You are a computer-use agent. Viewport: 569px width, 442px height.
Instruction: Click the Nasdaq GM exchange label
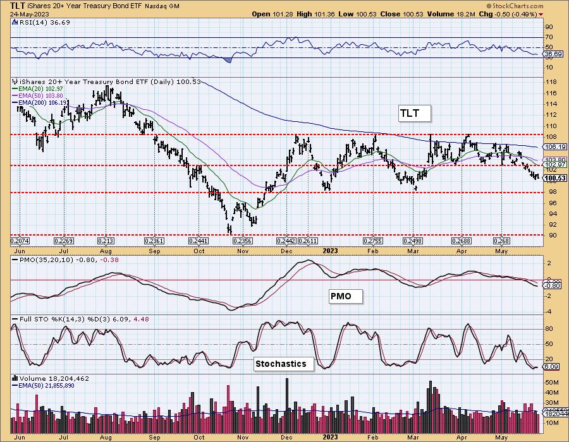pyautogui.click(x=162, y=6)
